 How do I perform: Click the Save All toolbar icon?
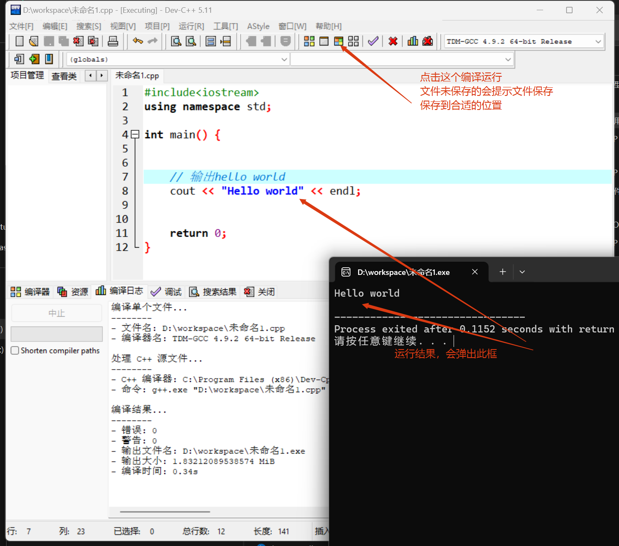click(x=64, y=41)
